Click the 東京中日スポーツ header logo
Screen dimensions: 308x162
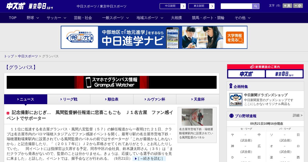pos(41,6)
